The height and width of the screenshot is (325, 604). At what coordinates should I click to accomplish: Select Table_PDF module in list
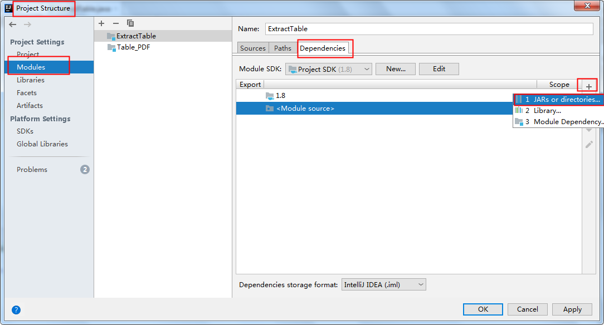click(x=163, y=47)
